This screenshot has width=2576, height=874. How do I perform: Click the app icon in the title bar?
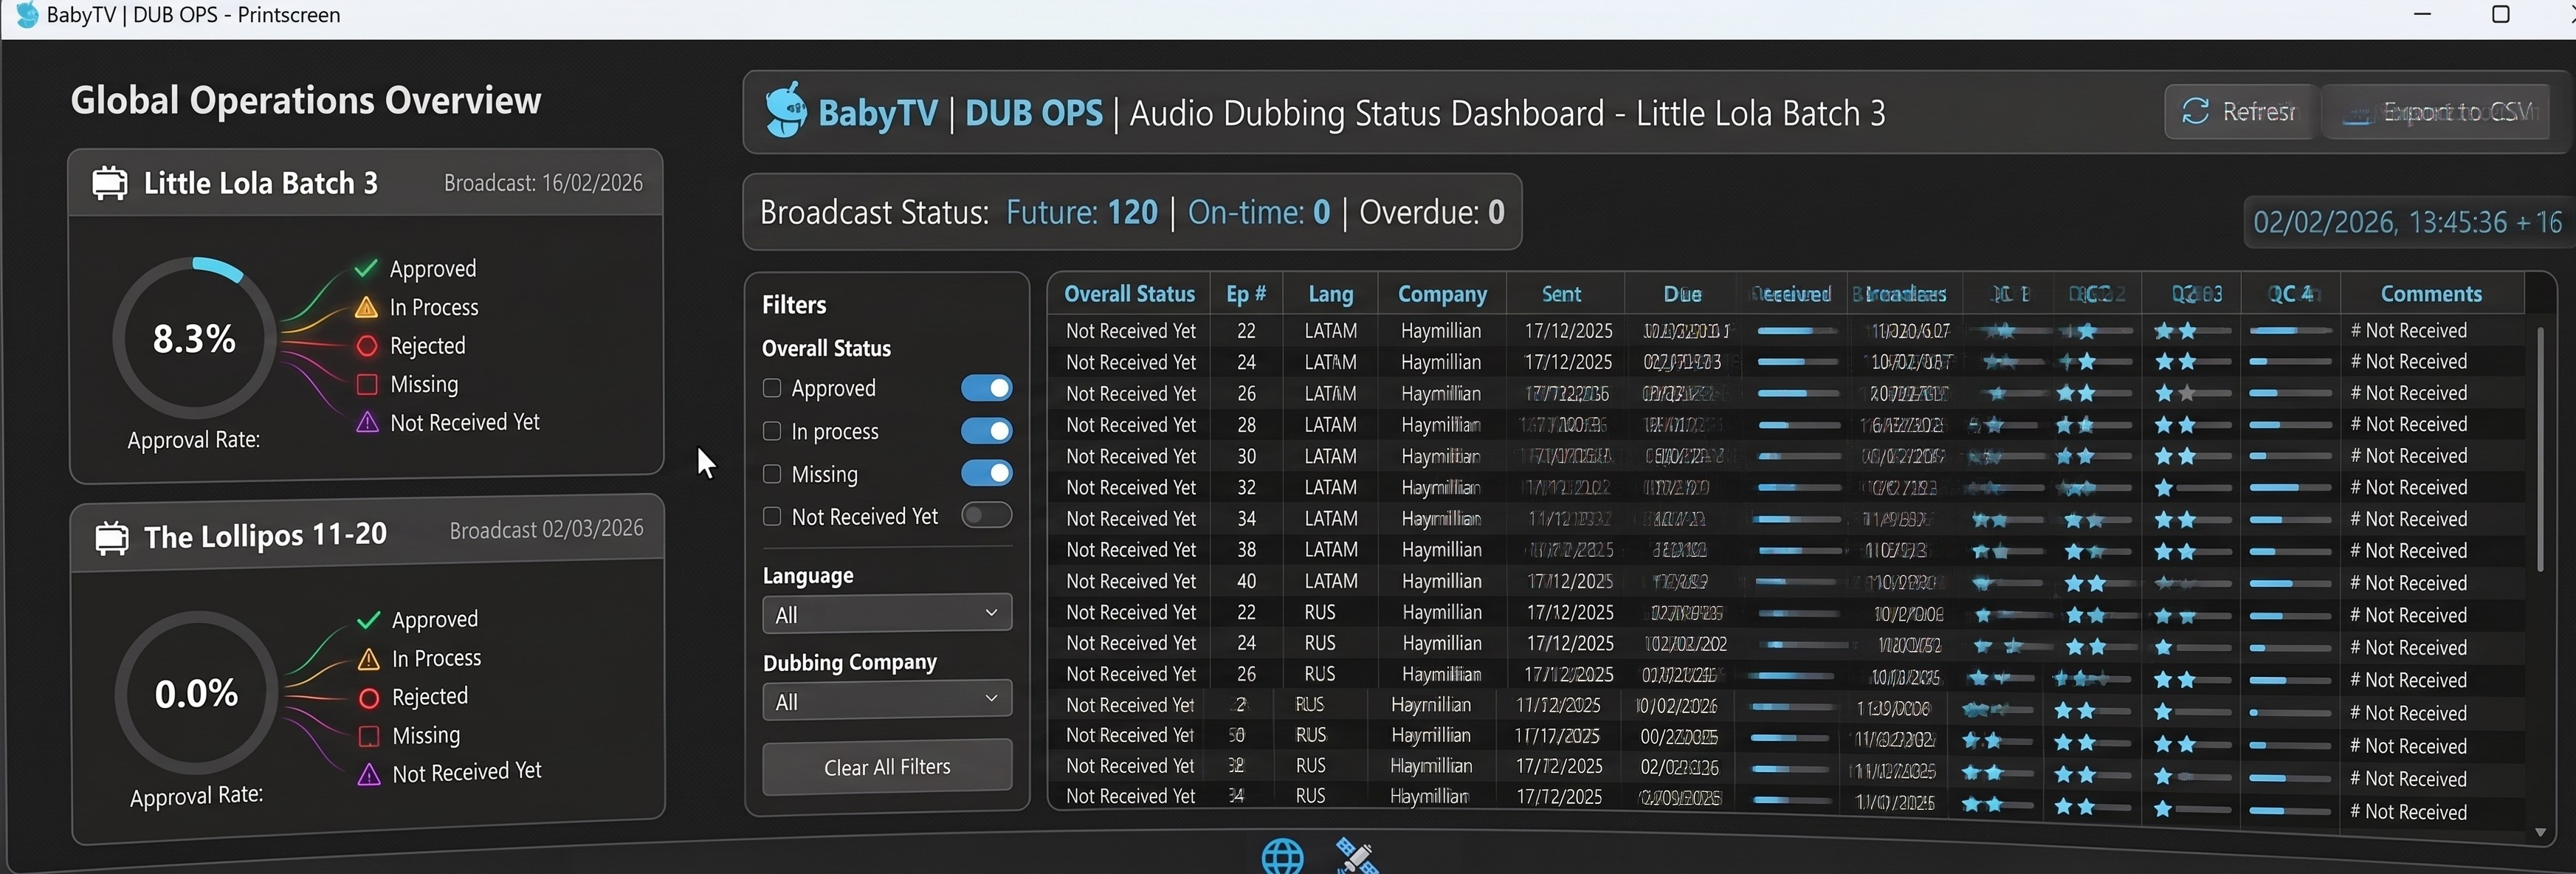pos(27,15)
